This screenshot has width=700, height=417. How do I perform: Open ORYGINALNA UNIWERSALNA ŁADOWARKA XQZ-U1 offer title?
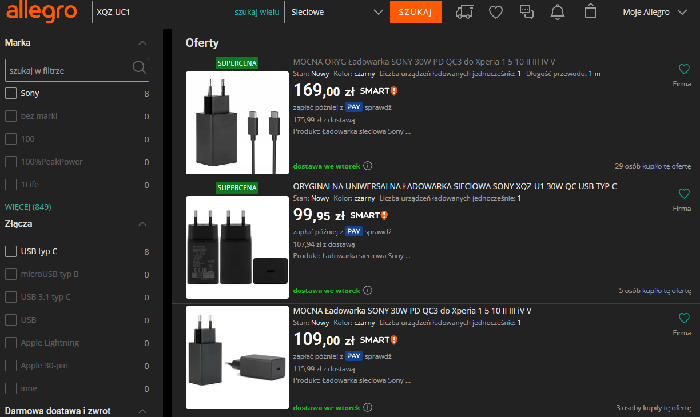pyautogui.click(x=455, y=186)
